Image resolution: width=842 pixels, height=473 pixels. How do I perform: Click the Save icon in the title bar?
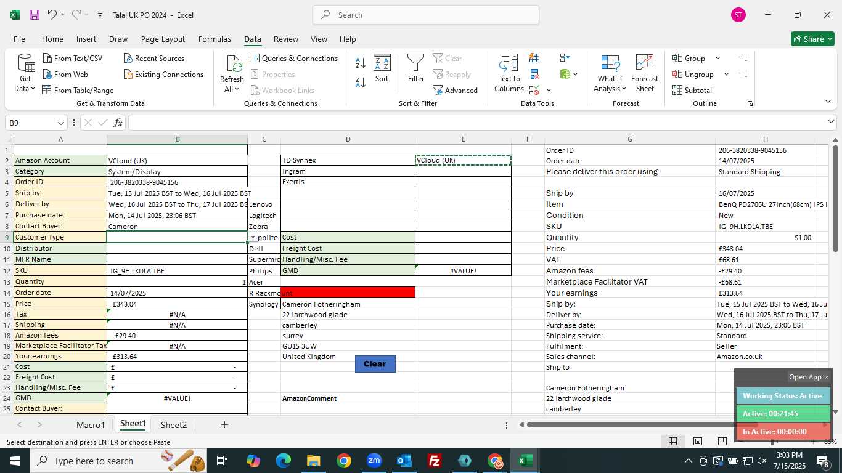[35, 15]
